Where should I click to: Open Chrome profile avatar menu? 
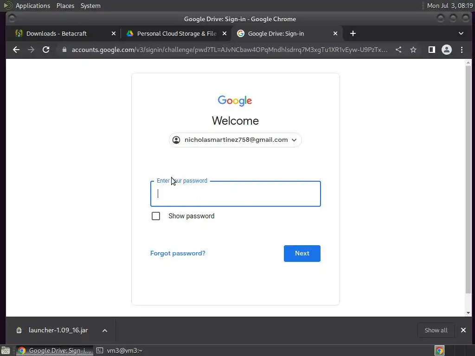(447, 50)
